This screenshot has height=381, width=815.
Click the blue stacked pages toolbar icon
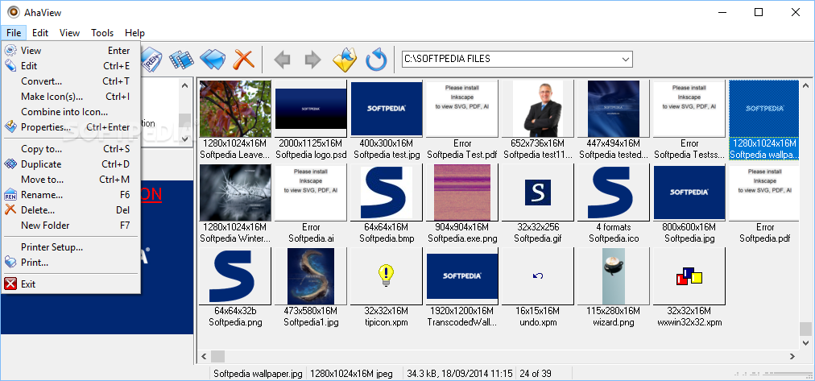212,60
